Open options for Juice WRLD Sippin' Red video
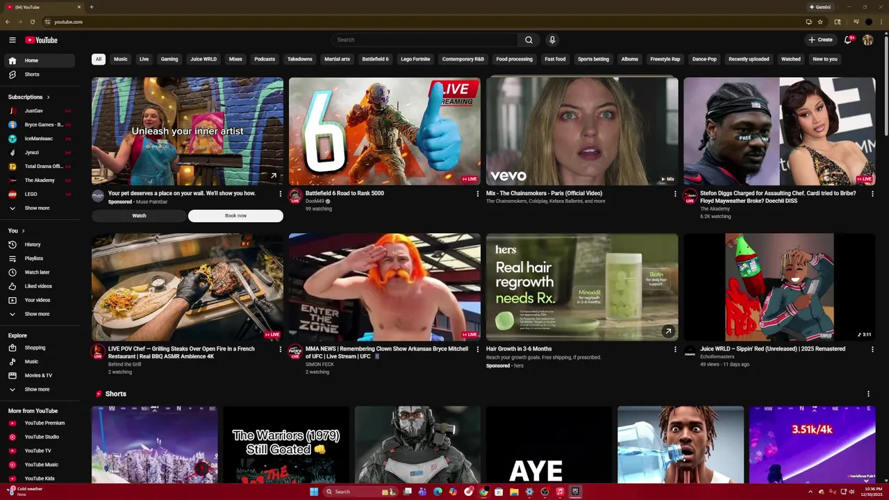The image size is (889, 500). tap(872, 349)
